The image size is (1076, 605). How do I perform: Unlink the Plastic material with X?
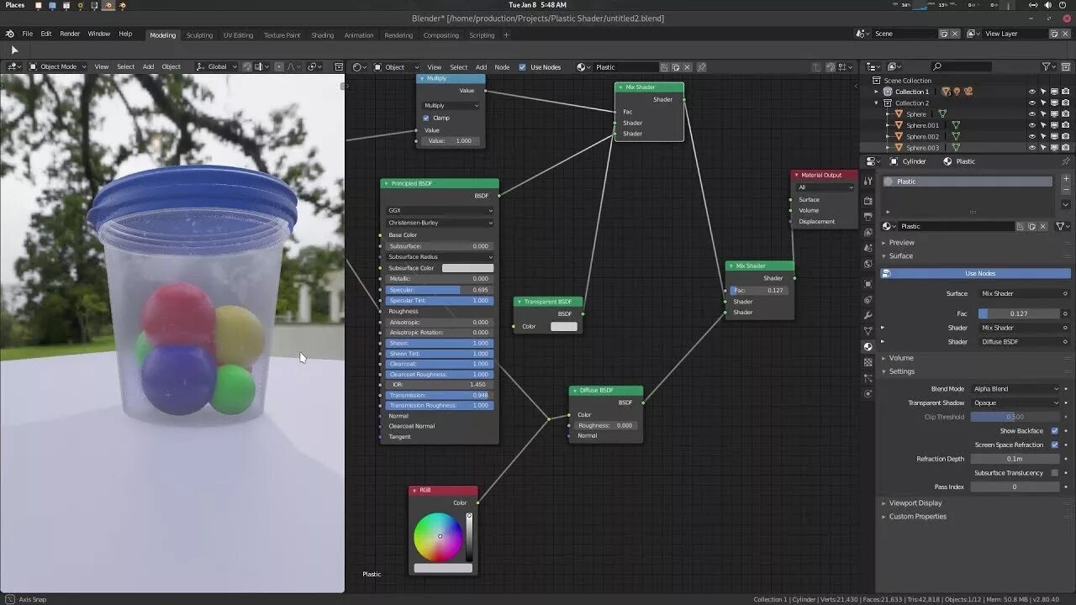point(1043,226)
